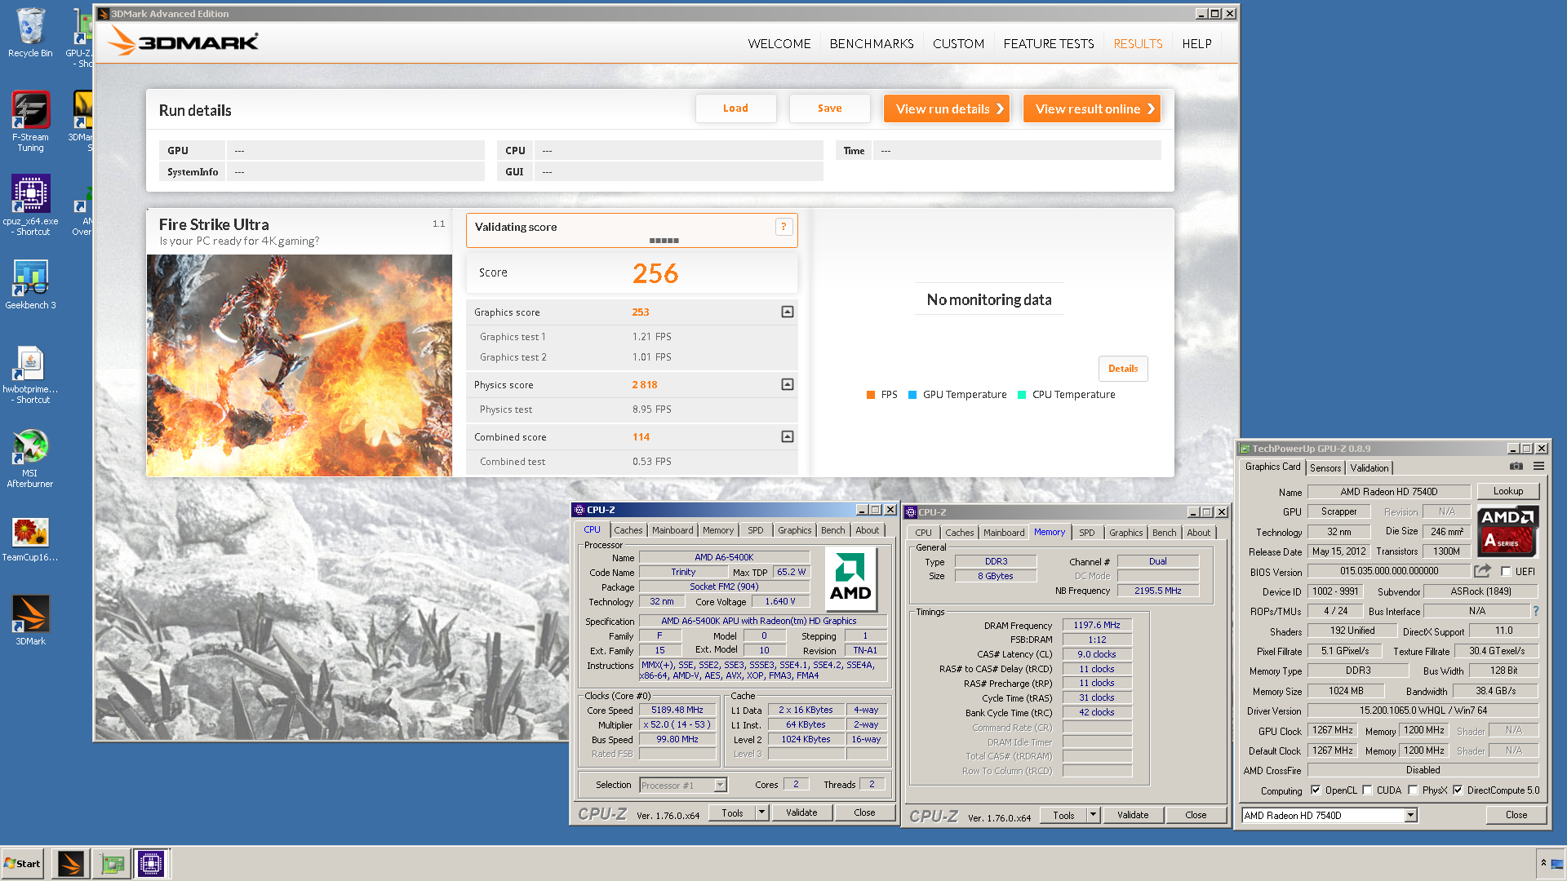1567x881 pixels.
Task: Click AMD logo in left CPU-Z window
Action: [850, 579]
